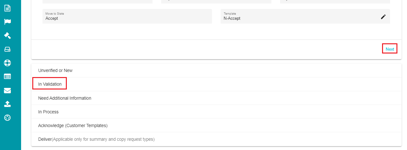Edit the N-Accept template with pencil icon

coord(383,17)
